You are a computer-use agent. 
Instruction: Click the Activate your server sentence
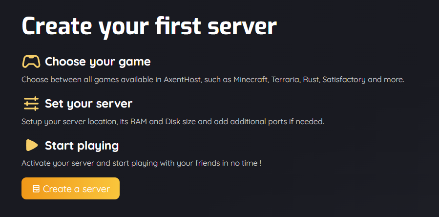click(x=142, y=163)
